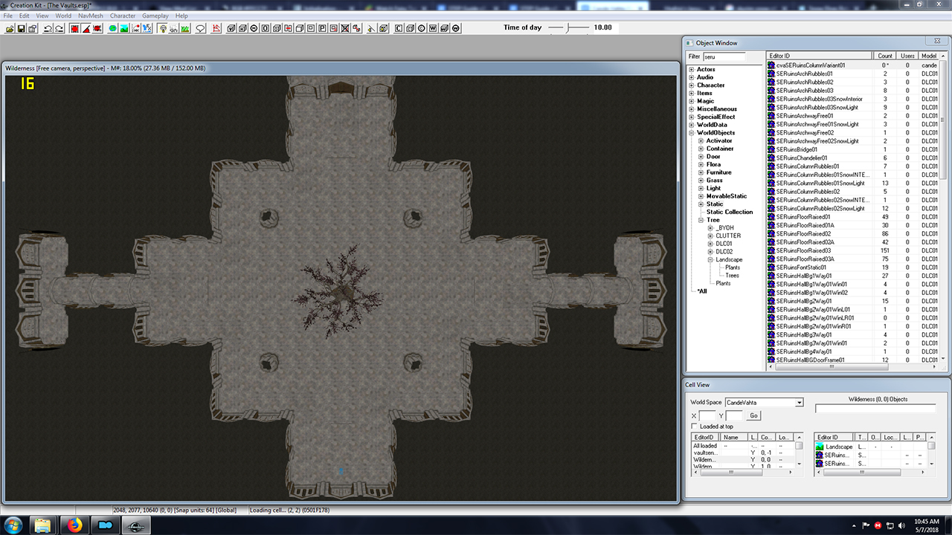Click the Go button in Cell View
This screenshot has width=952, height=535.
coord(753,416)
